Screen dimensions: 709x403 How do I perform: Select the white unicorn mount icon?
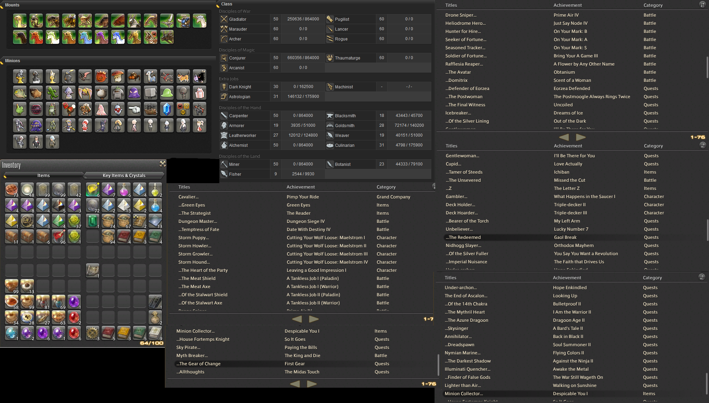point(200,21)
